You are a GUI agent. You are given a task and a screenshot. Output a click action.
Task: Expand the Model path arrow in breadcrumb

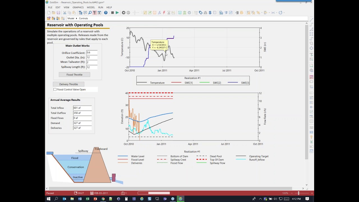(x=77, y=19)
